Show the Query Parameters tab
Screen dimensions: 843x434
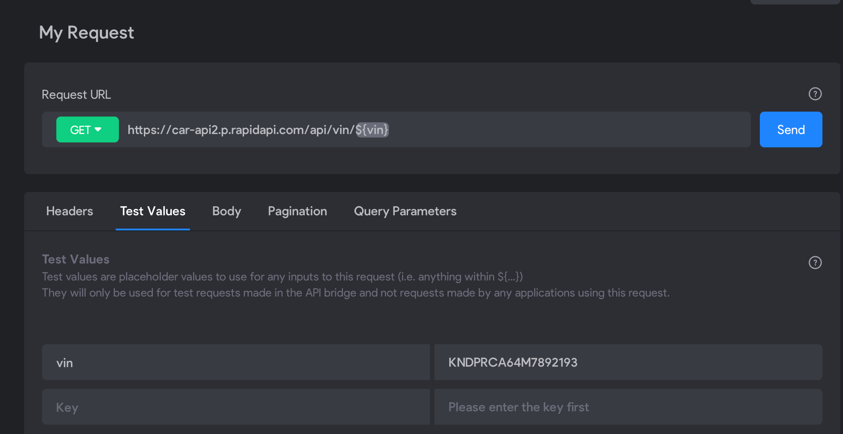click(x=405, y=211)
